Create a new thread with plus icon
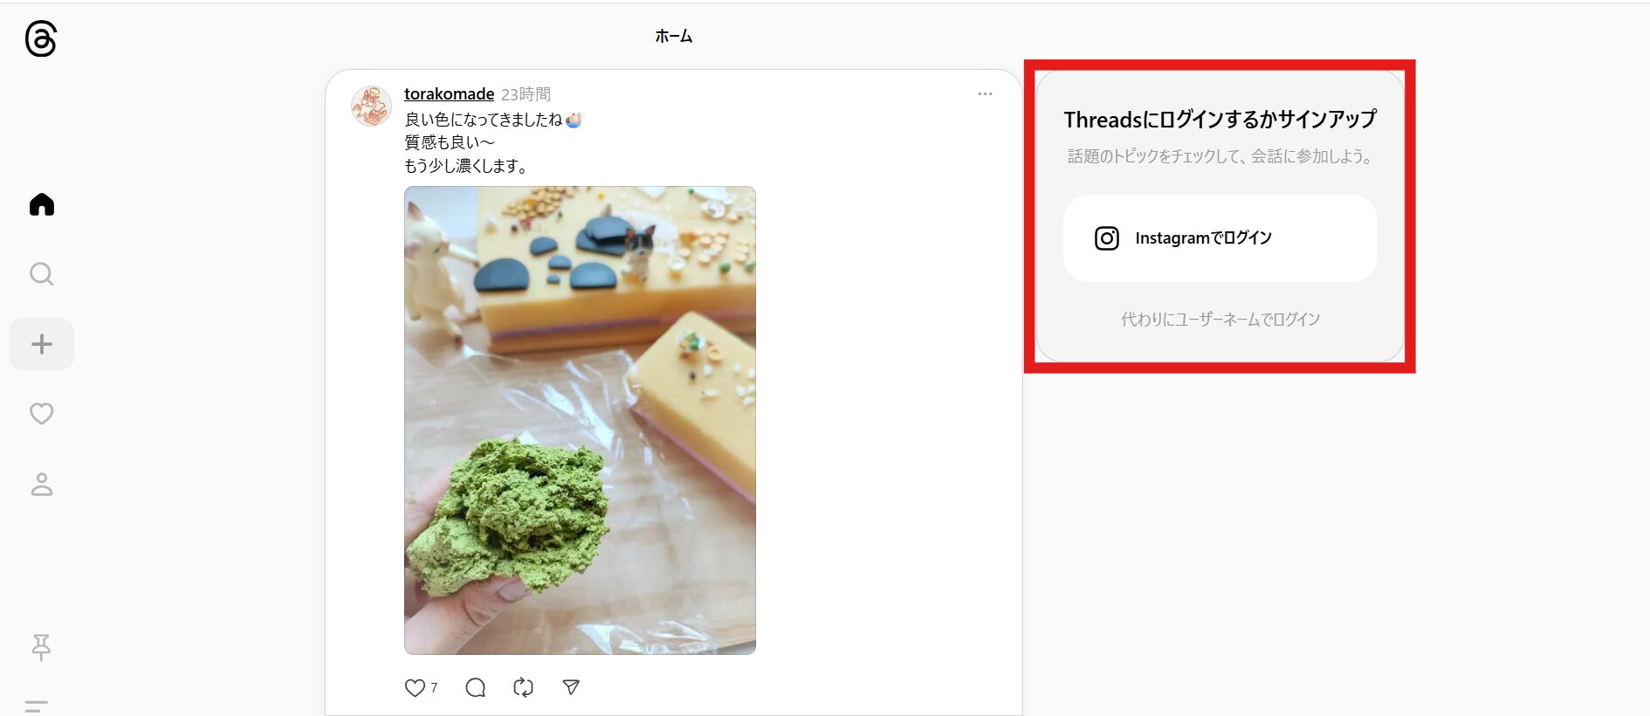 41,344
